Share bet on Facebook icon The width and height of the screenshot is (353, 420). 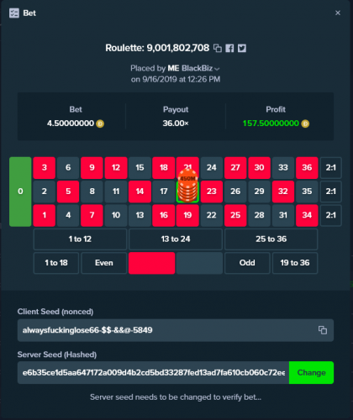[x=229, y=48]
